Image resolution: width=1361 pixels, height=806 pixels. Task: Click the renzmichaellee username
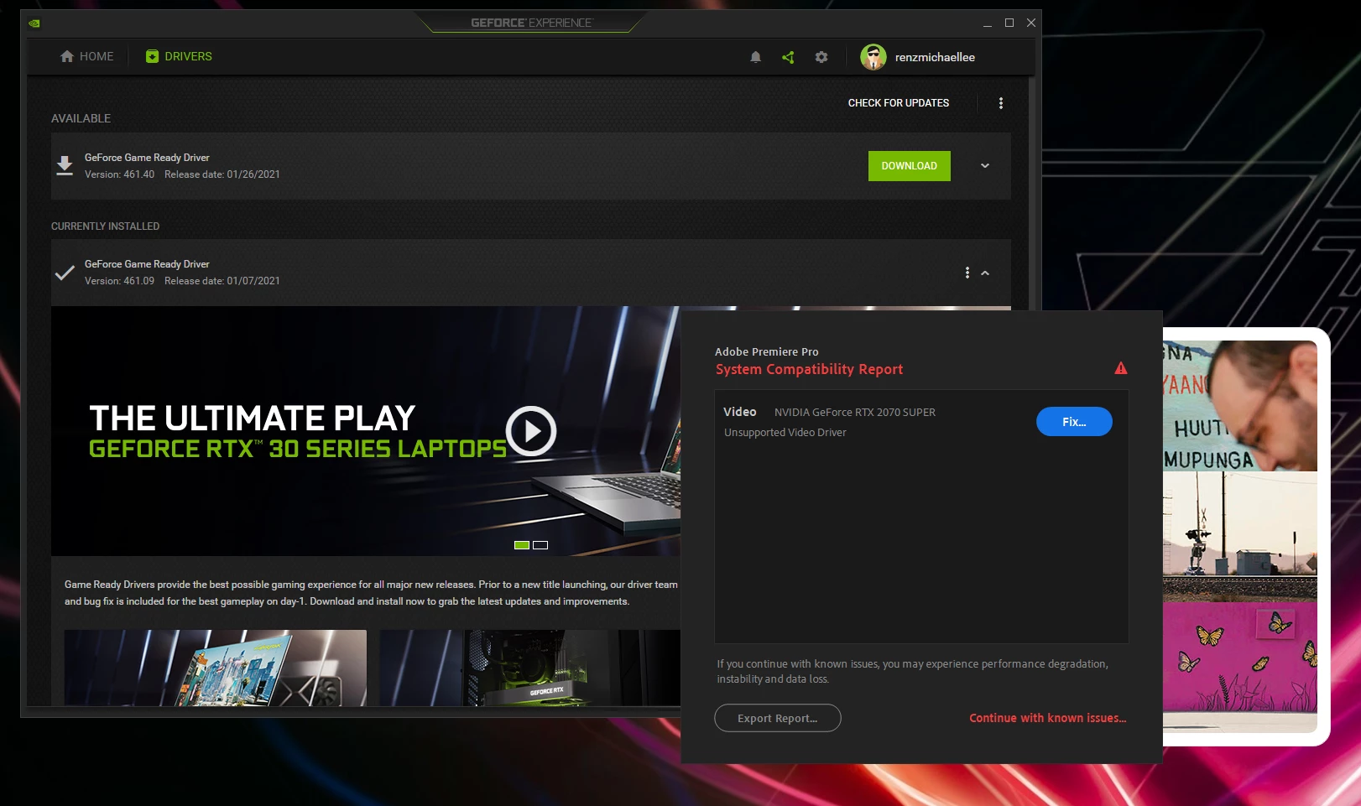935,57
